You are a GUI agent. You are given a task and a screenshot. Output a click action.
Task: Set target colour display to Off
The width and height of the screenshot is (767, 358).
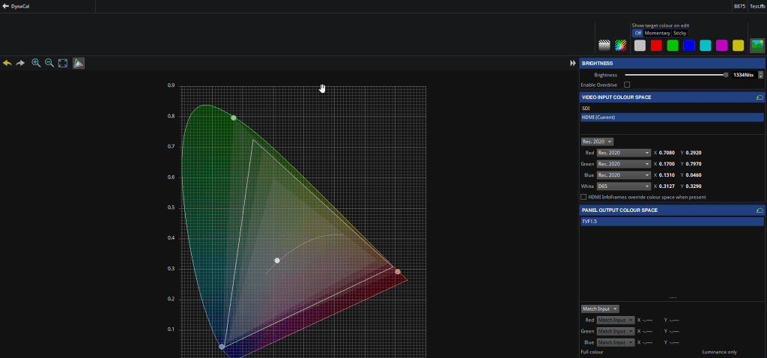[637, 33]
